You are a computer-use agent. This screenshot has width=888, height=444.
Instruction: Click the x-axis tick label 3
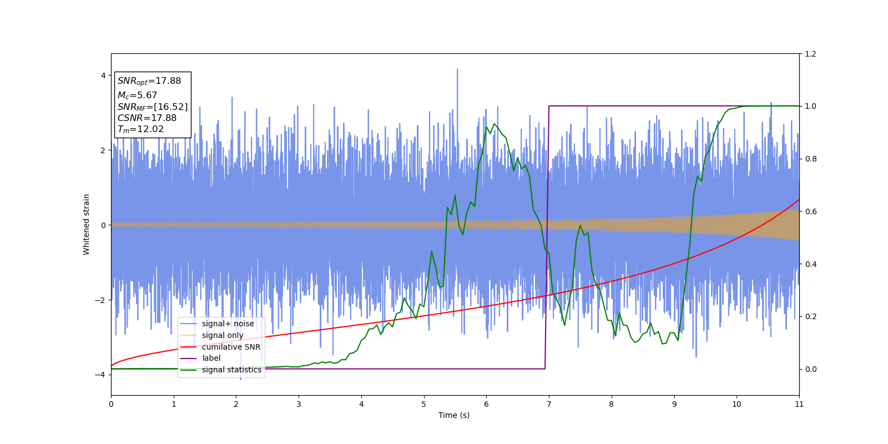coord(299,404)
